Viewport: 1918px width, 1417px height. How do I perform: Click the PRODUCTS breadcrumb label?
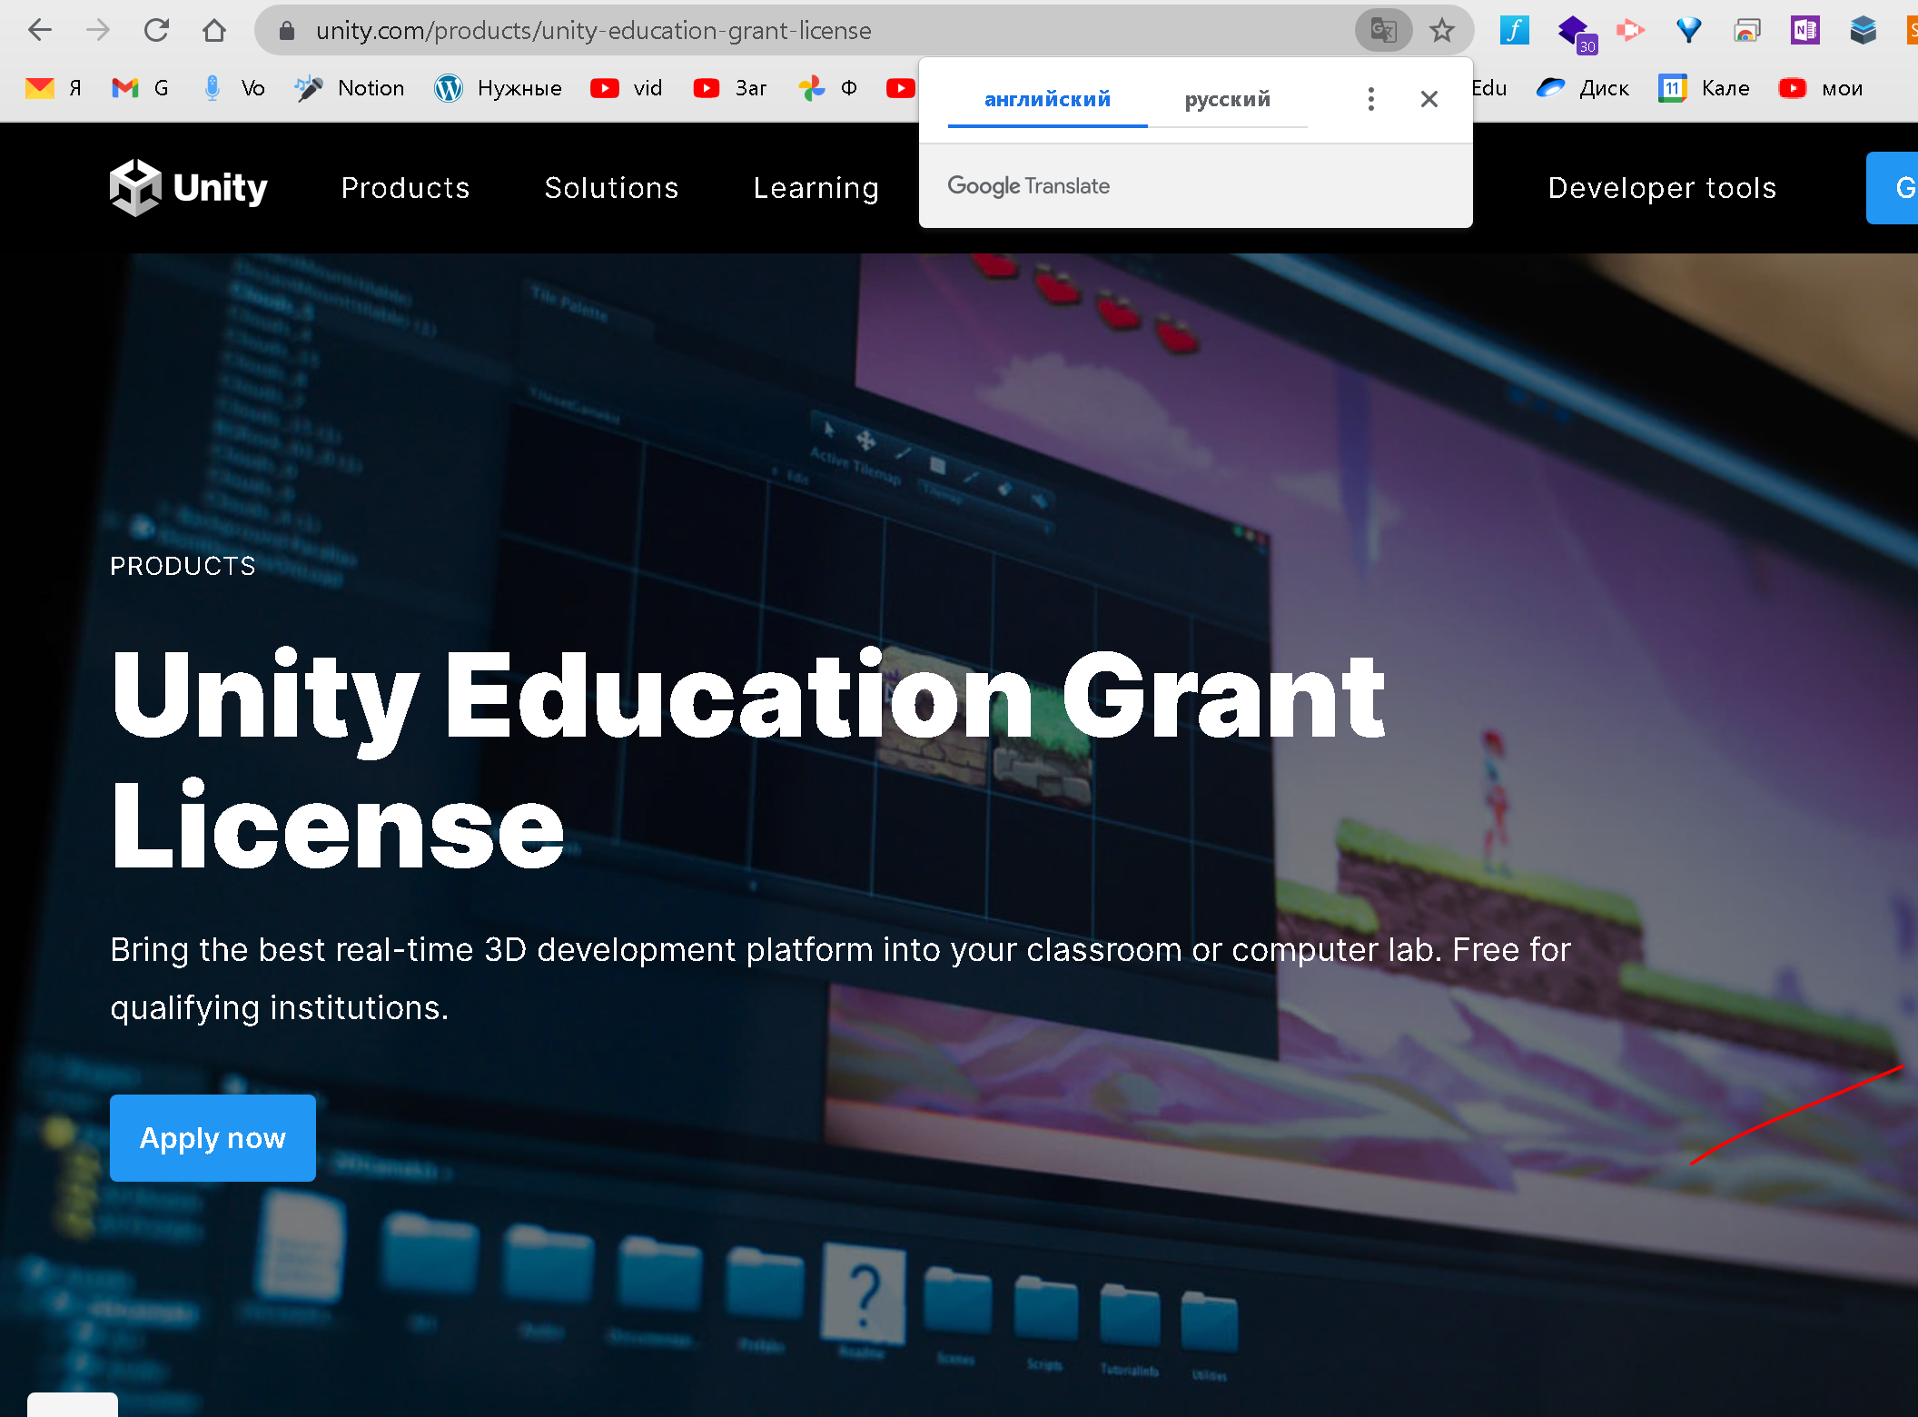pos(183,566)
